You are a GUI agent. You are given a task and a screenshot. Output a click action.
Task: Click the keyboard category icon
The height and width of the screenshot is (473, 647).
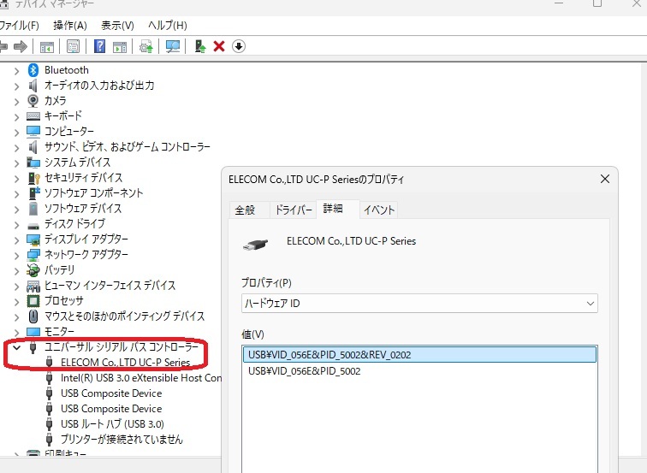click(33, 116)
